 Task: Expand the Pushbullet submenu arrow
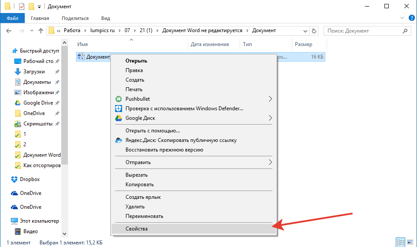(271, 99)
